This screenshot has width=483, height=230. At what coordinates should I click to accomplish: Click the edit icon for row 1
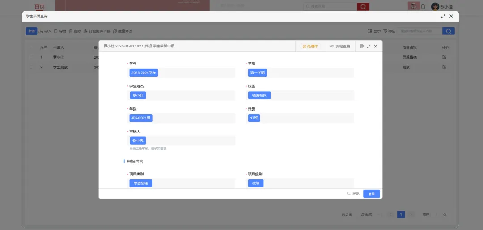click(444, 57)
